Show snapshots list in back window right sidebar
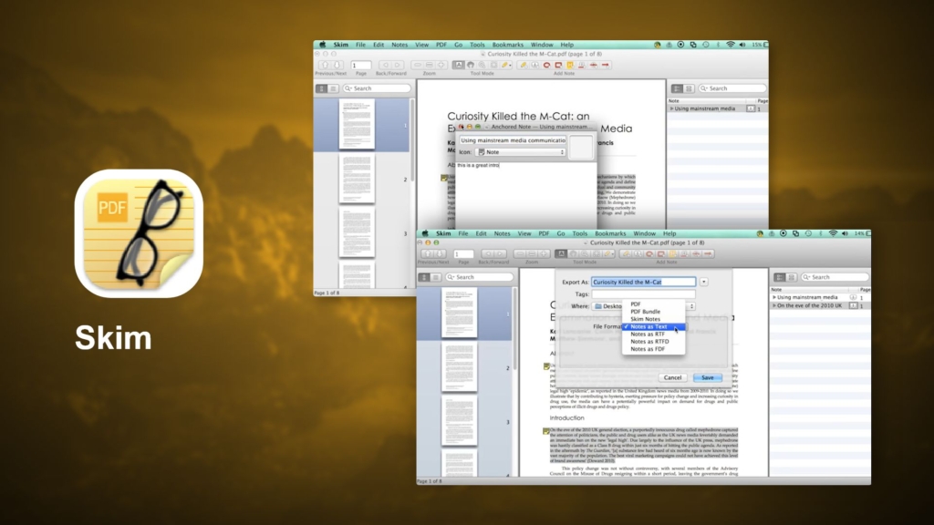 click(x=689, y=88)
